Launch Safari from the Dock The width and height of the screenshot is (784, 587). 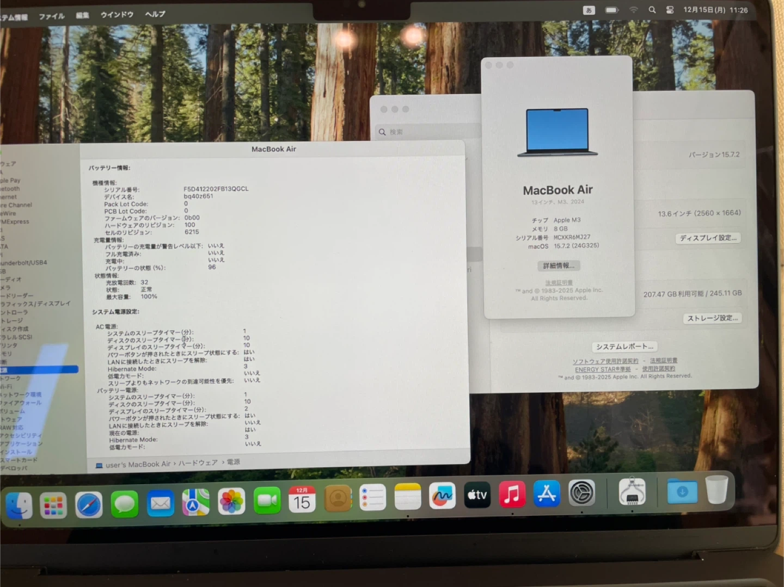click(89, 505)
